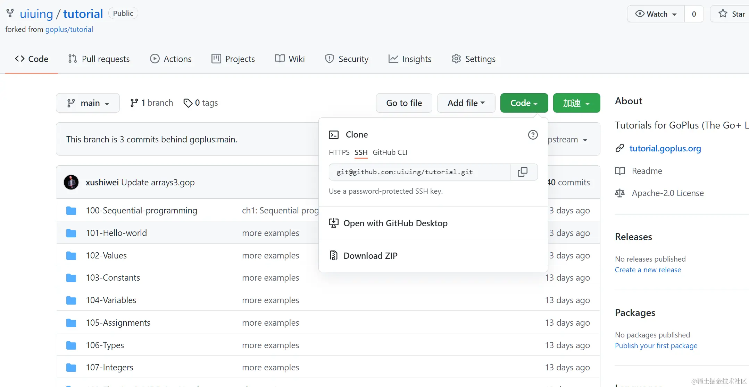
Task: Copy the SSH clone URL to clipboard
Action: 523,172
